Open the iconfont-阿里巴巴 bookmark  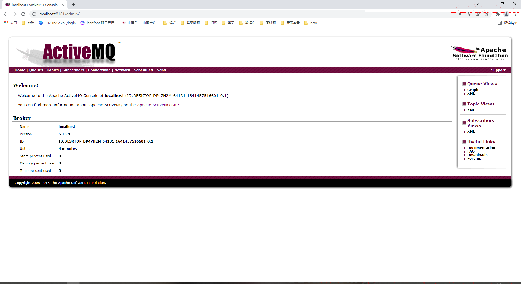[x=99, y=23]
